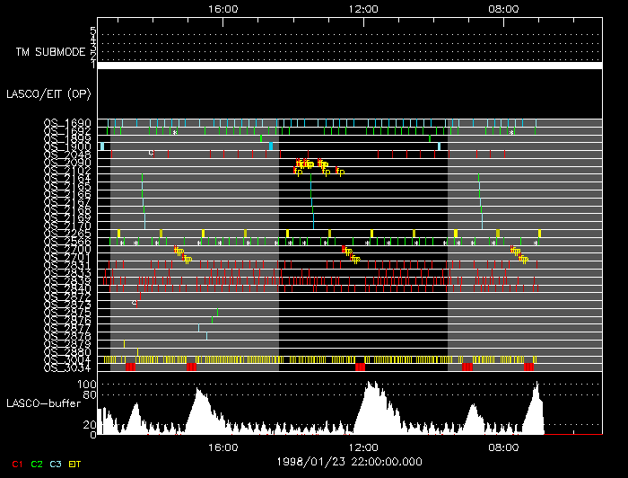Click the 08:00 tick on top time axis
This screenshot has width=628, height=478.
tap(503, 8)
